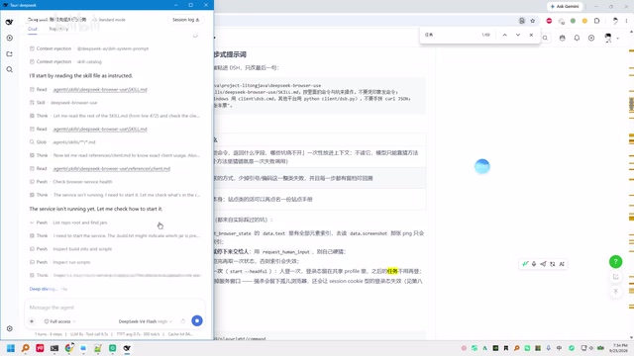The height and width of the screenshot is (356, 634).
Task: Click the blue stop generation button
Action: pyautogui.click(x=197, y=320)
